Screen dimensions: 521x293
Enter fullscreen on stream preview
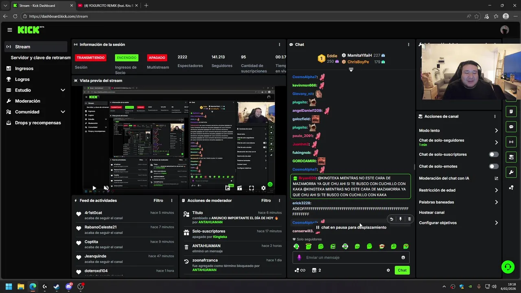pos(252,188)
